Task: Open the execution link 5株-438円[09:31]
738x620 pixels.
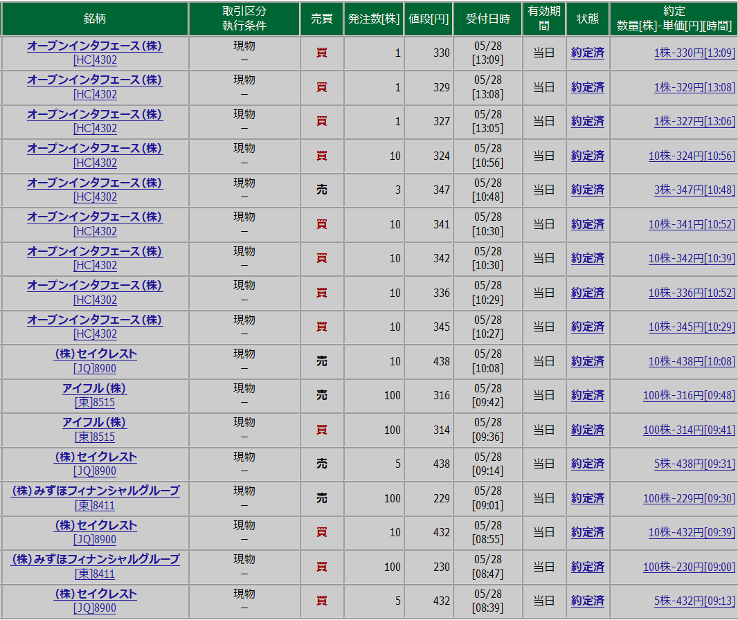Action: pos(694,464)
